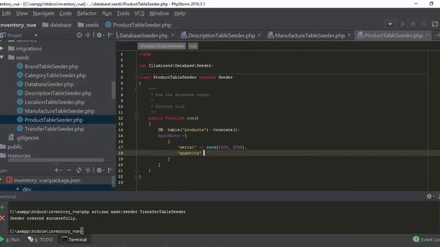Click the Event Log status bar icon
This screenshot has height=247, width=440.
pyautogui.click(x=416, y=239)
